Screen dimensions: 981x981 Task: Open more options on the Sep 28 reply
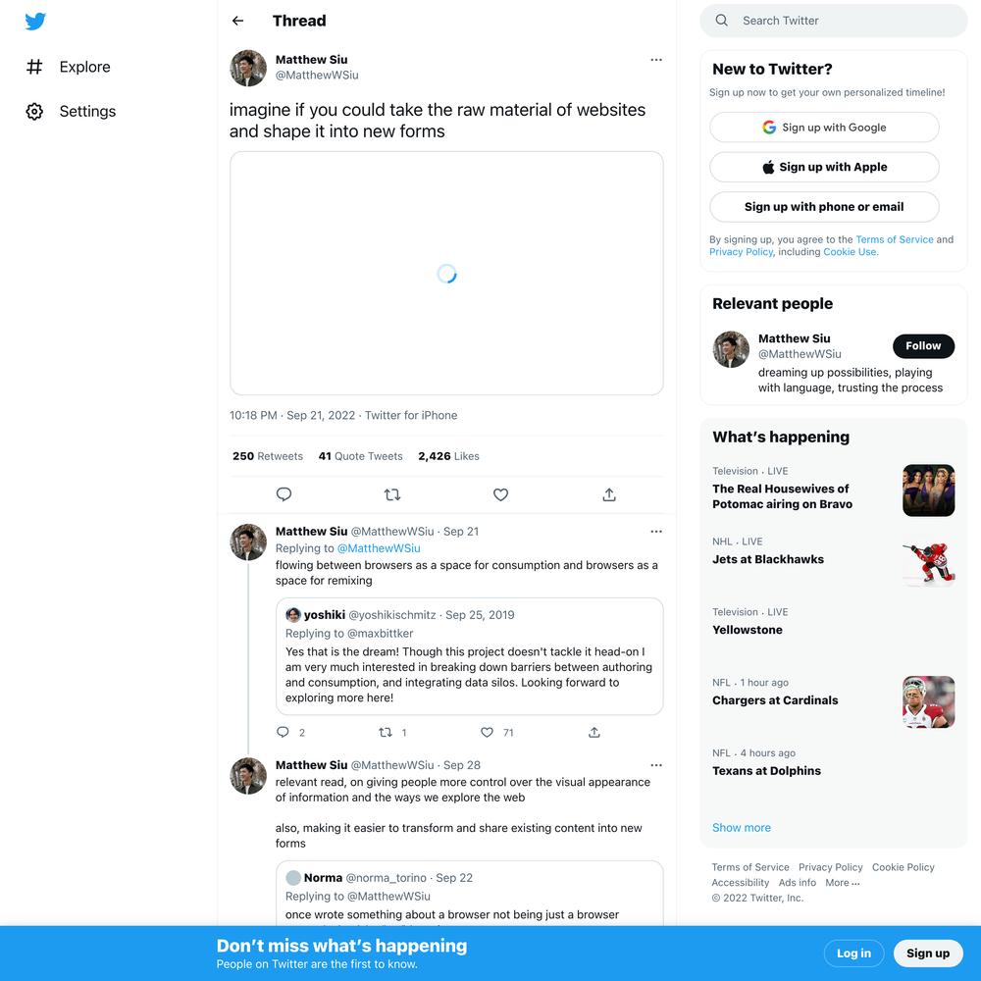click(x=655, y=765)
